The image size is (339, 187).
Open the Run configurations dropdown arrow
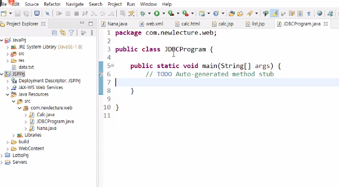pos(164,14)
